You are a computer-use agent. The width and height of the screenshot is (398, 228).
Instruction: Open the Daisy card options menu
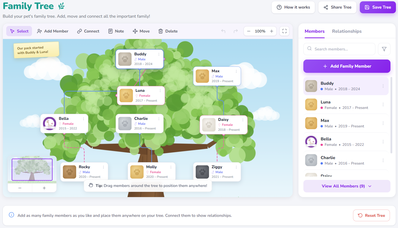243,120
